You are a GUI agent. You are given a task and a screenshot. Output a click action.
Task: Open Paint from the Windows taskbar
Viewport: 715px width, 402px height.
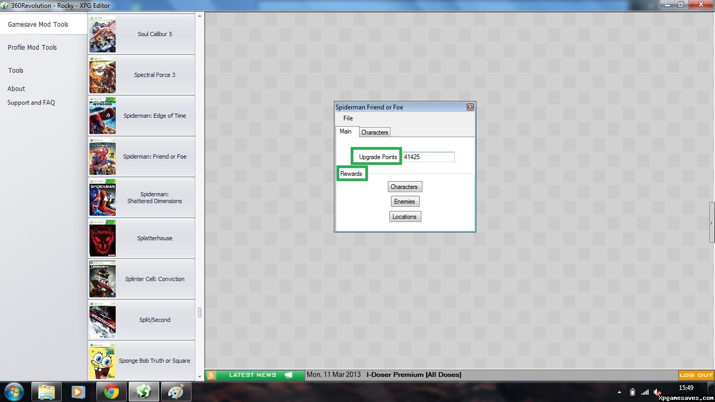click(175, 392)
